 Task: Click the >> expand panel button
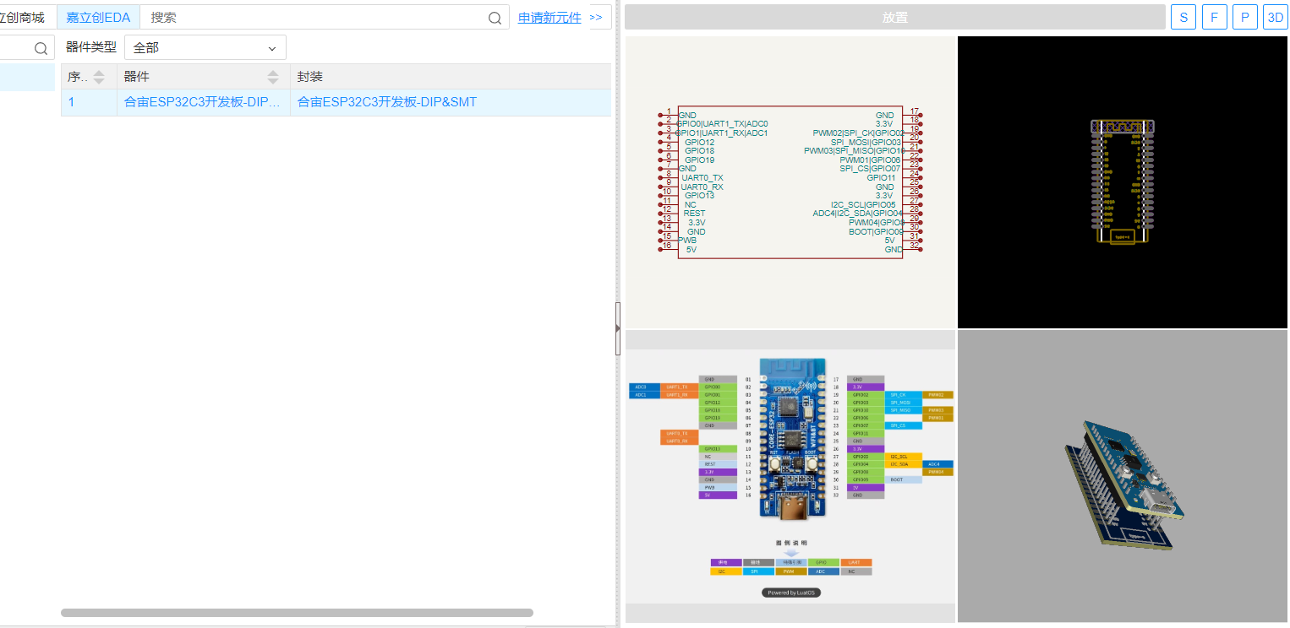596,17
